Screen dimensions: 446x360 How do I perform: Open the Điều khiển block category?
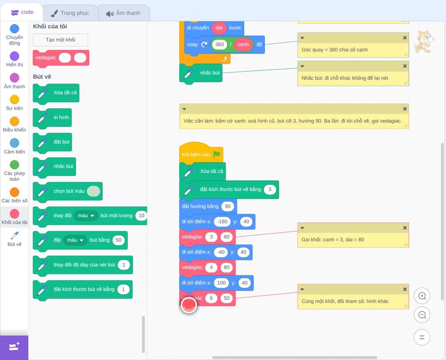(x=14, y=125)
